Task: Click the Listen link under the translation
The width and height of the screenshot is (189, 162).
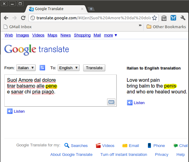Action: pos(139,103)
